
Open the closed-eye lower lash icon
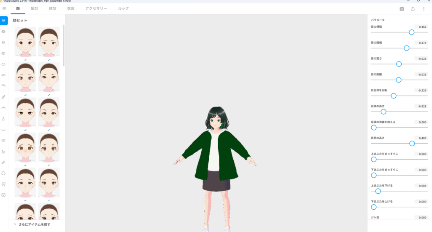click(3, 108)
